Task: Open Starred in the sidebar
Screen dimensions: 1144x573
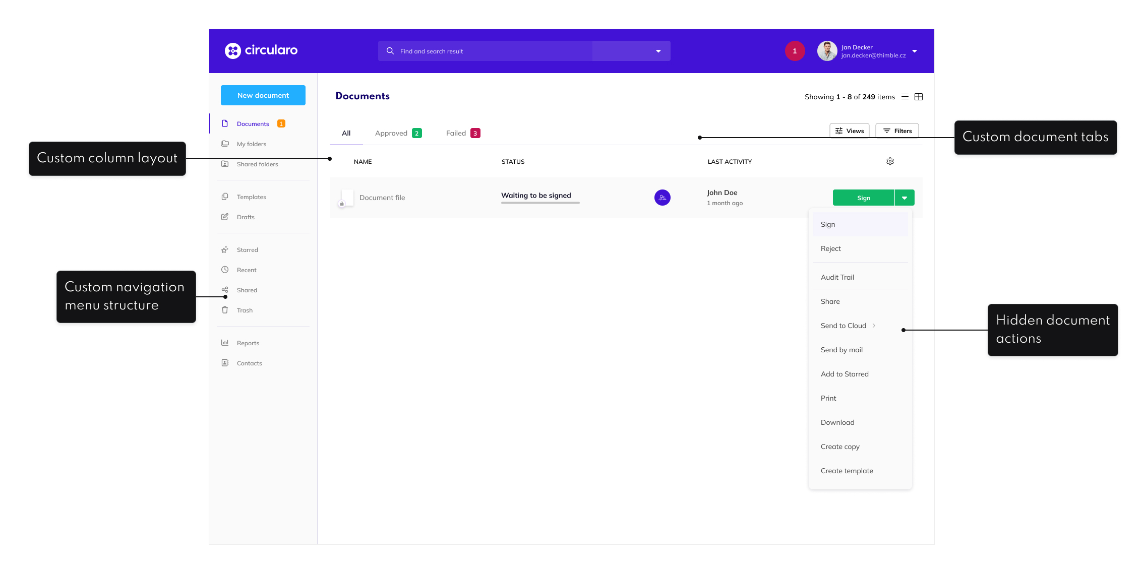Action: (247, 250)
